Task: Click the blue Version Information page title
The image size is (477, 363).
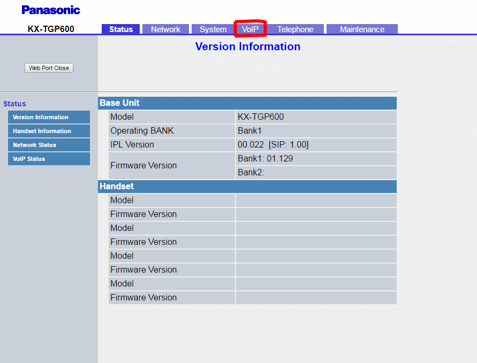Action: 248,47
